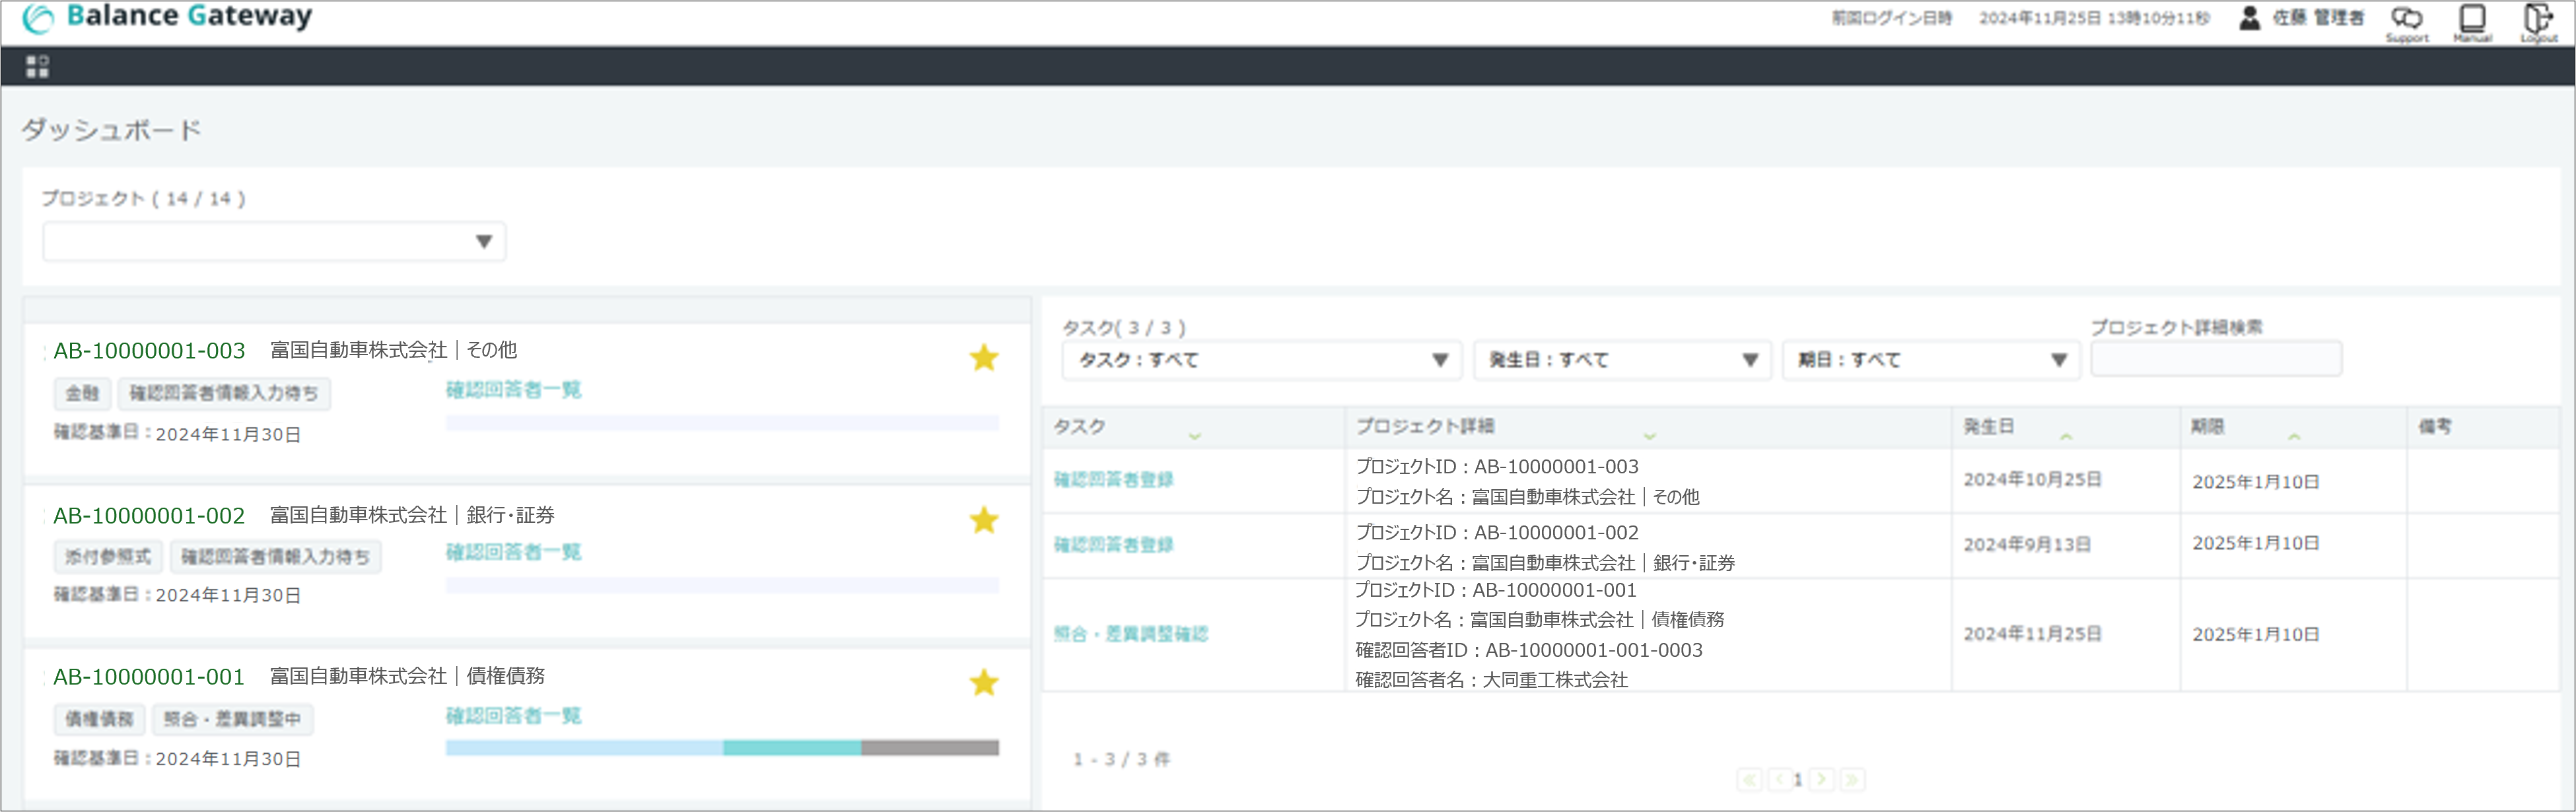Screen dimensions: 2576x812
Task: Sort by タスク column header
Action: point(1080,427)
